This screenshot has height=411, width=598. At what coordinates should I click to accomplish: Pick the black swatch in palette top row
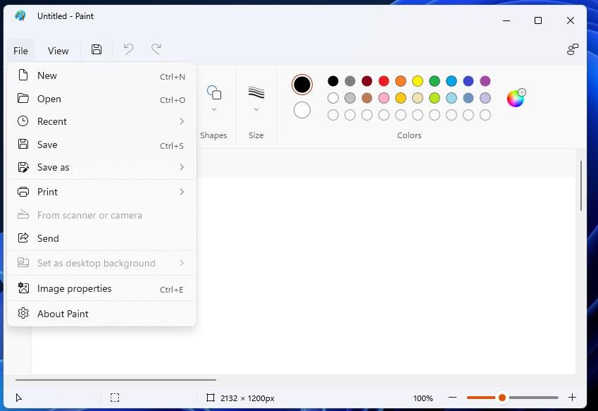point(333,81)
